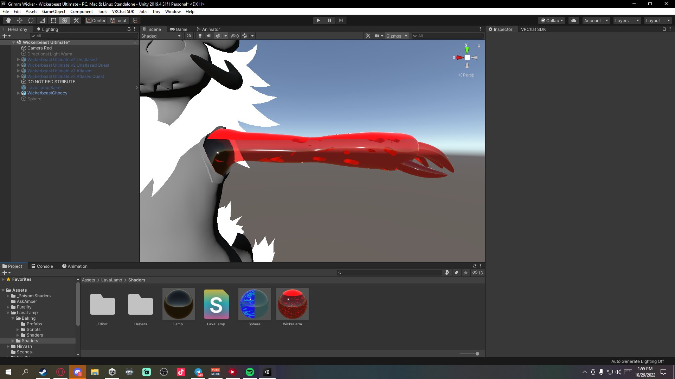Open the Shaded draw mode dropdown

[161, 36]
